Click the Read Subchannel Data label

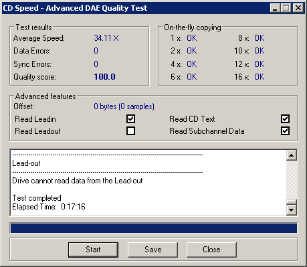pos(207,131)
